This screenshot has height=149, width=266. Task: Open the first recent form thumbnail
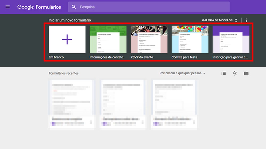tap(71, 104)
